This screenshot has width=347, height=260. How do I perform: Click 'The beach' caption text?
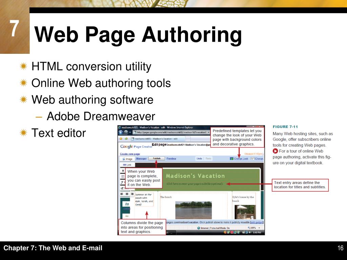click(x=166, y=197)
